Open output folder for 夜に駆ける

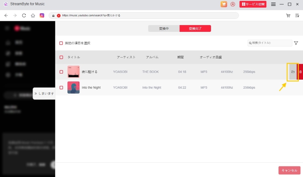[292, 72]
